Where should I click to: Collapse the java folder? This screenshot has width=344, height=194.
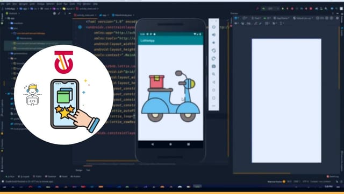point(9,29)
